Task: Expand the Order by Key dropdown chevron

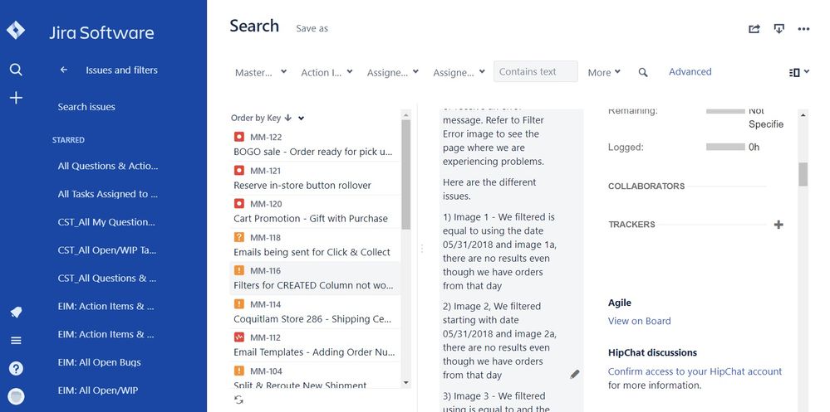Action: (x=301, y=119)
